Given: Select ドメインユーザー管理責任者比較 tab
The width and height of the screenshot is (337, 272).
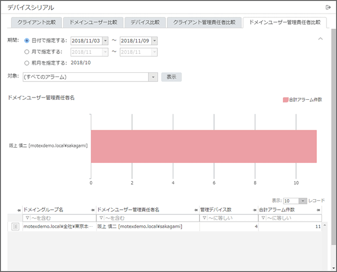Looking at the screenshot, I should 285,22.
